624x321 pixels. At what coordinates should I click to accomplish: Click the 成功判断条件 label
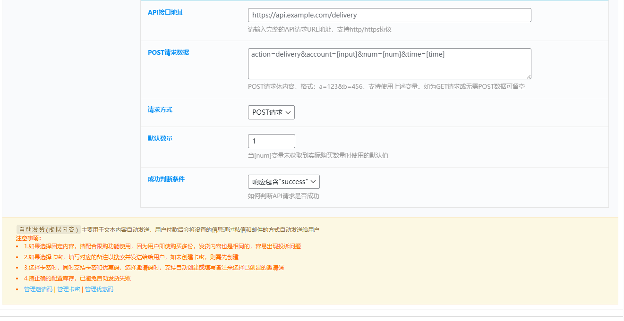pyautogui.click(x=166, y=179)
